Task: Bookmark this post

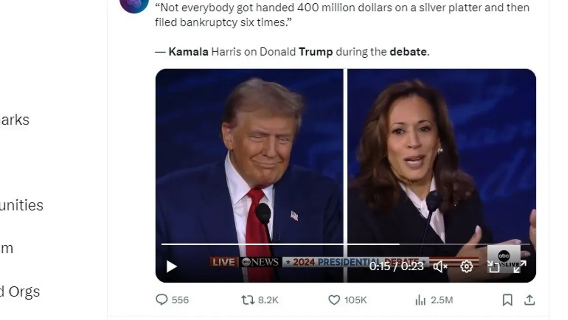Action: point(507,300)
